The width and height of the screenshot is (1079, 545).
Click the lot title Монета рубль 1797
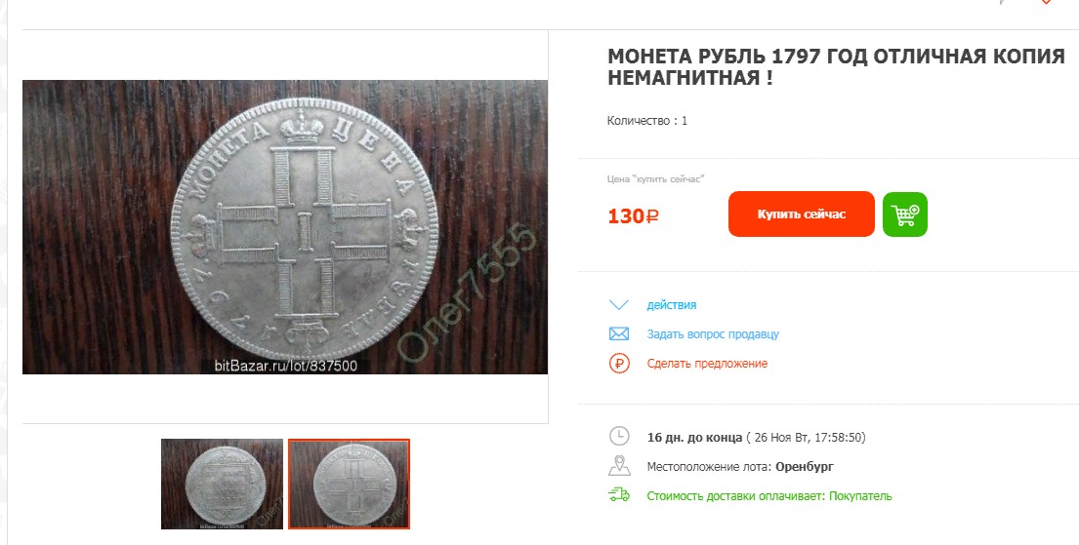point(836,66)
